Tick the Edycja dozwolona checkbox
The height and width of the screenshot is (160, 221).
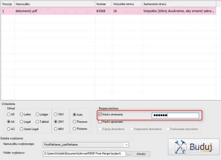[x=100, y=129]
